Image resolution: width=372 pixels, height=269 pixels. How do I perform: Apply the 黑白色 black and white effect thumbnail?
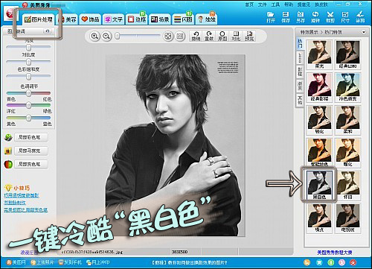(x=319, y=185)
